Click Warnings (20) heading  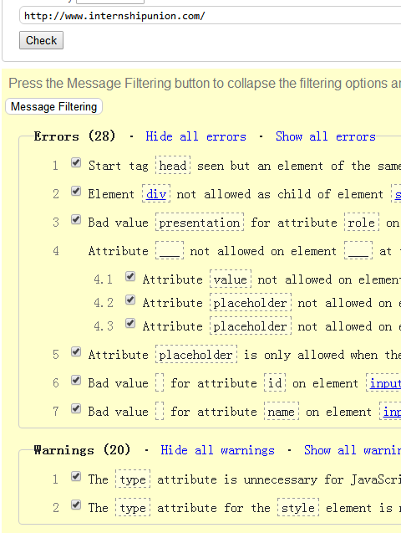point(82,450)
